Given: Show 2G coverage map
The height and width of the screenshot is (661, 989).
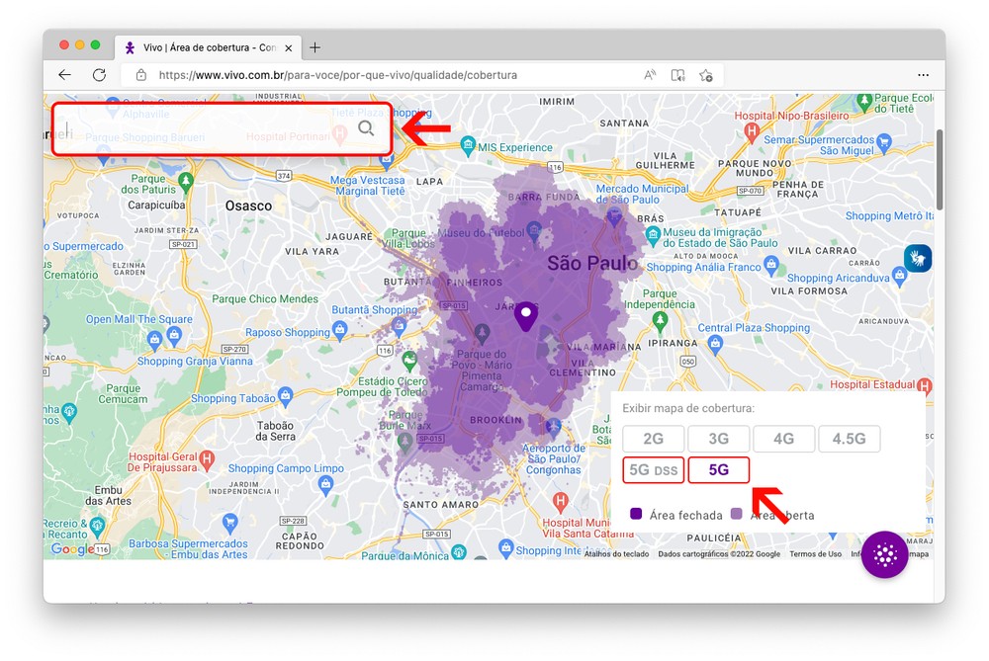Looking at the screenshot, I should 654,439.
